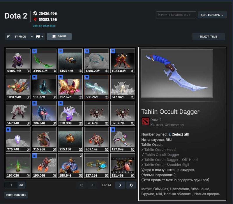Click the price coin icon on 1081.94 item
The image size is (233, 204).
coord(28,97)
